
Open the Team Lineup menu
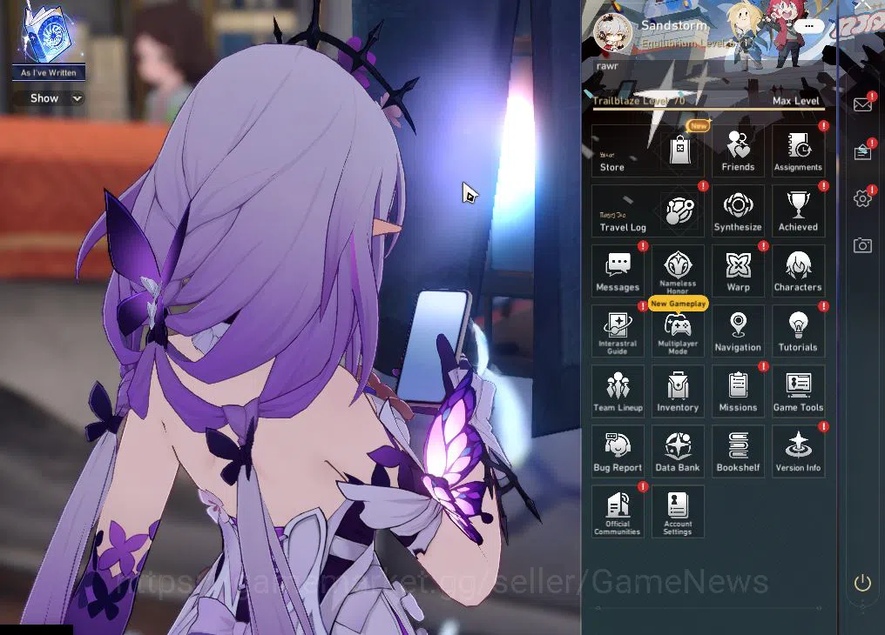click(618, 391)
